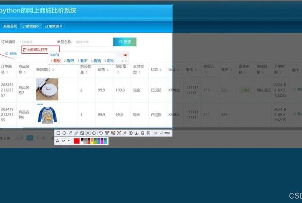Select the rectangle annotation tool
This screenshot has width=302, height=203.
pyautogui.click(x=58, y=133)
